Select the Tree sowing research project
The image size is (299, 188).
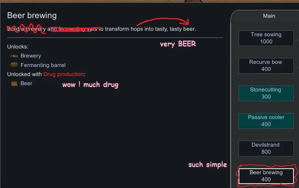[266, 38]
